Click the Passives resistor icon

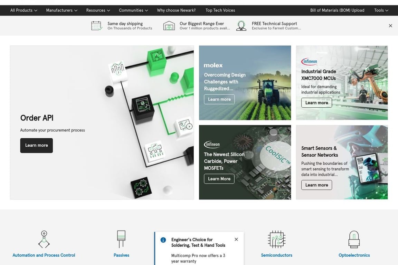pyautogui.click(x=121, y=239)
